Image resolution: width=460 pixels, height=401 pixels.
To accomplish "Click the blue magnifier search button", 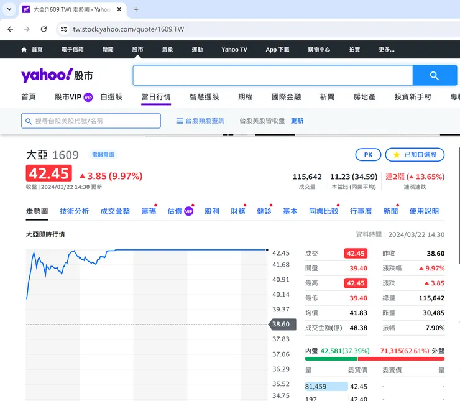I will pos(435,75).
